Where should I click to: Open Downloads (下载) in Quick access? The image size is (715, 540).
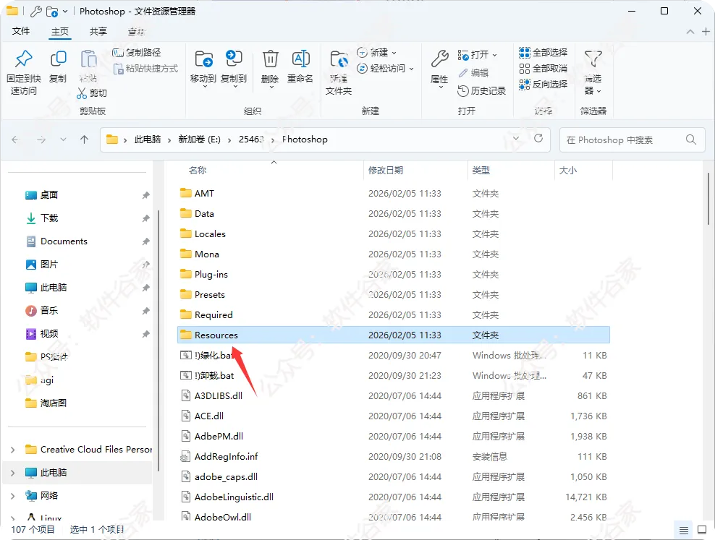(x=49, y=218)
